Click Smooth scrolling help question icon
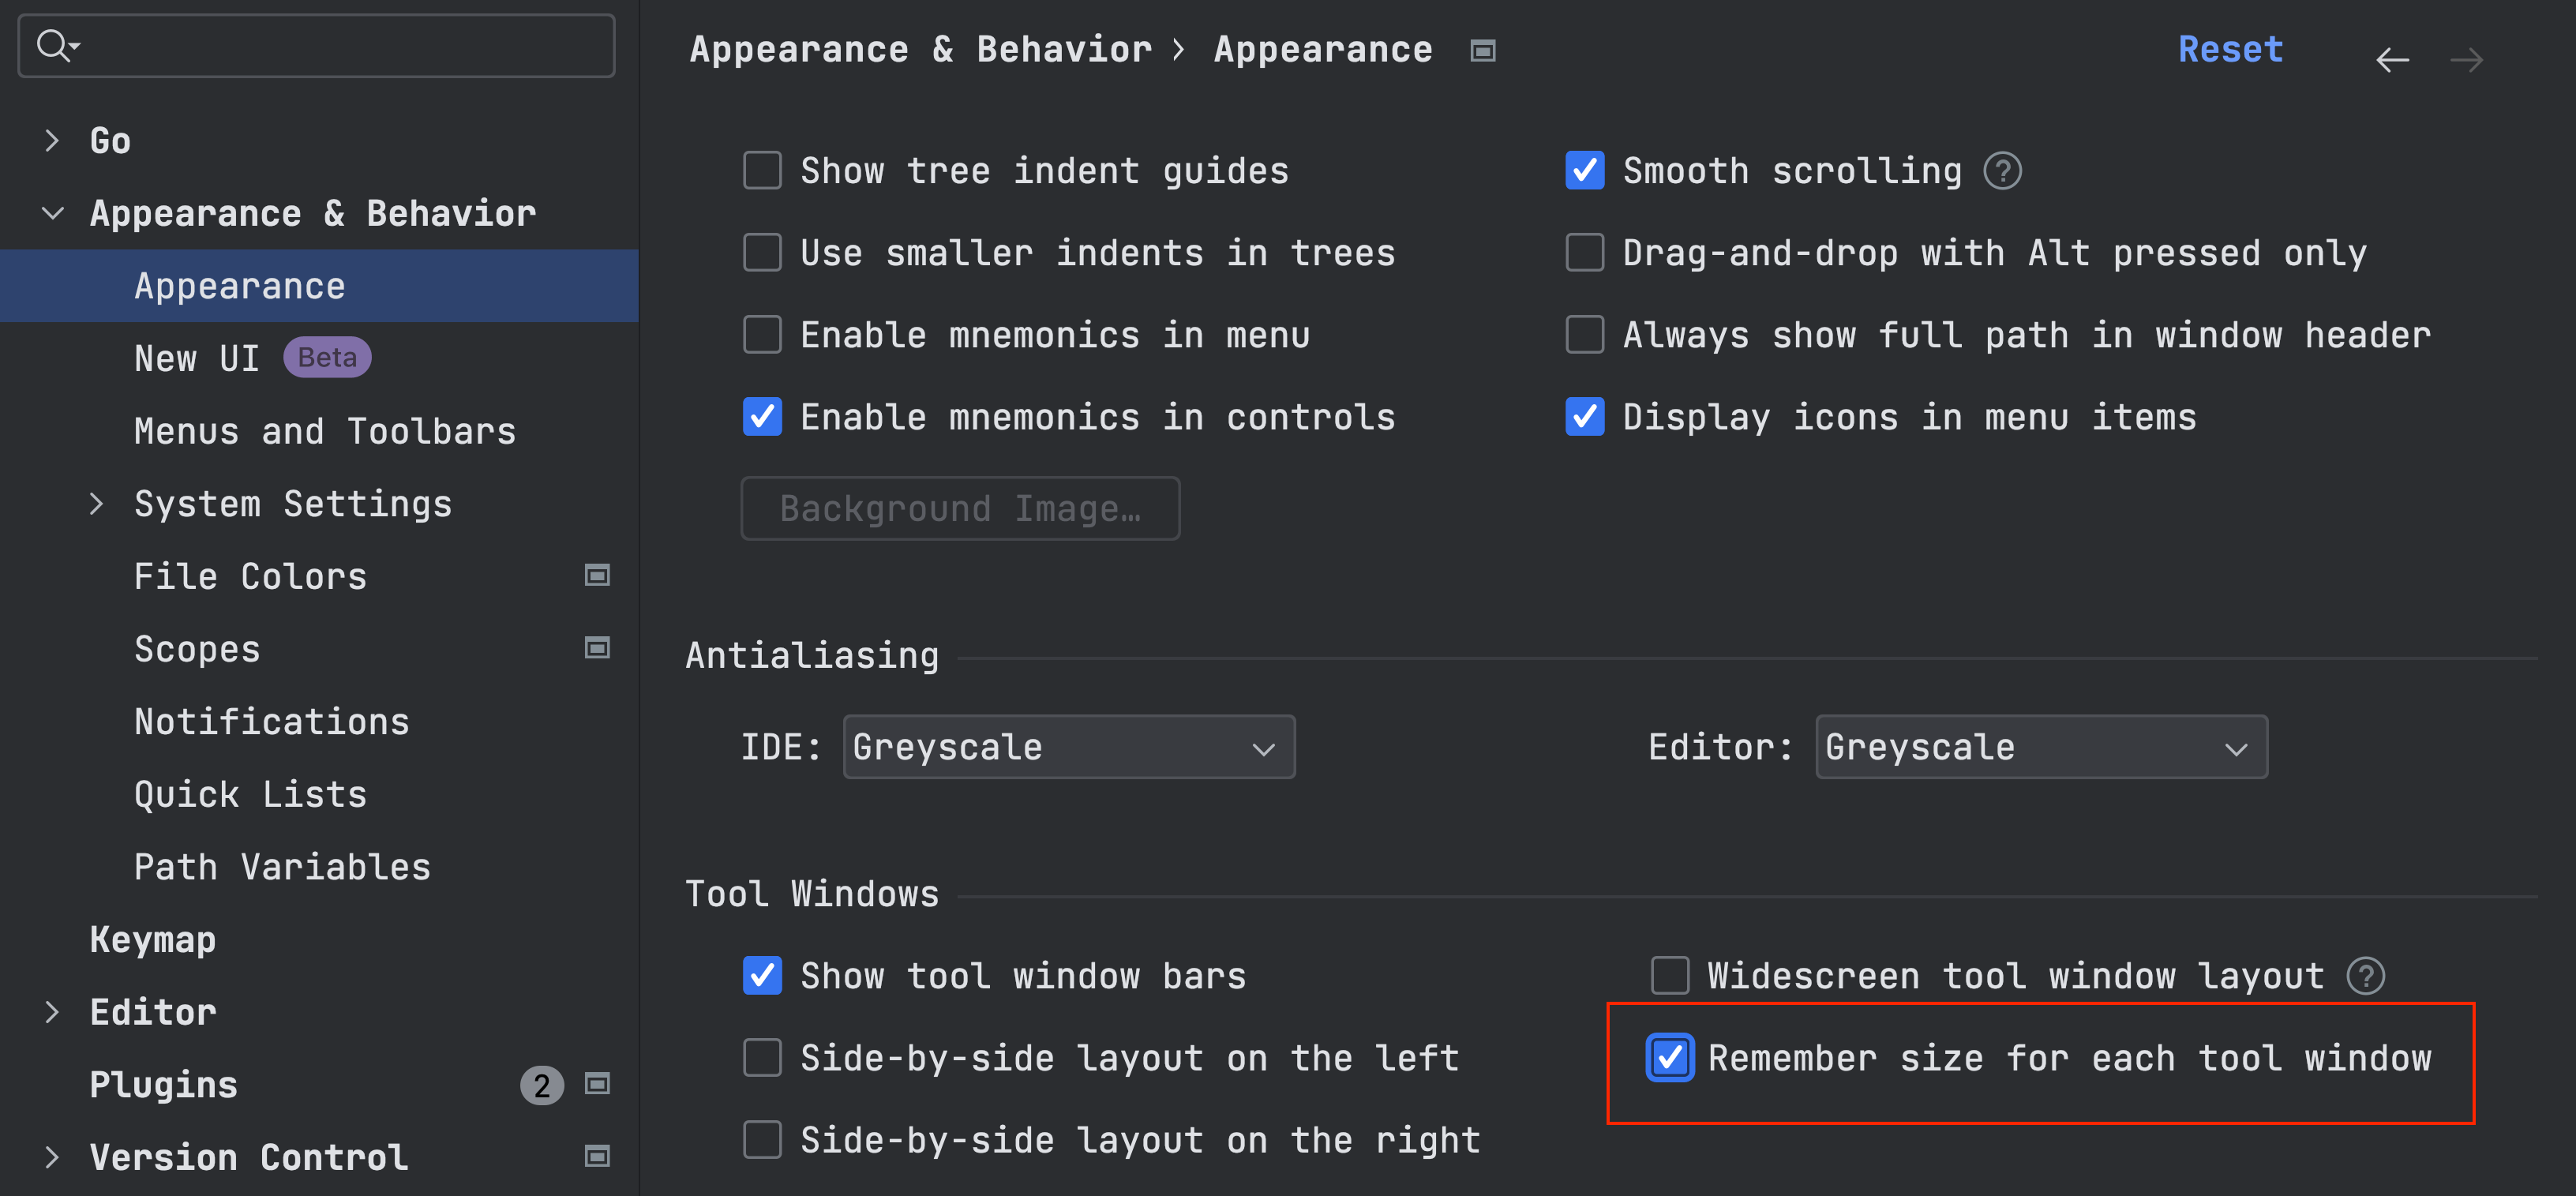This screenshot has width=2576, height=1196. [x=2002, y=171]
